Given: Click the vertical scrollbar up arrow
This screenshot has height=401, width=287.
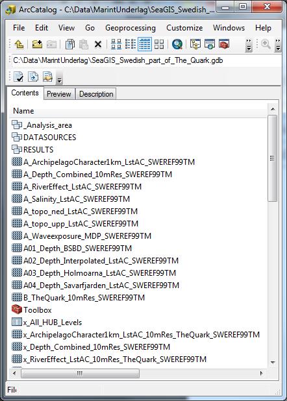Looking at the screenshot, I should click(273, 110).
